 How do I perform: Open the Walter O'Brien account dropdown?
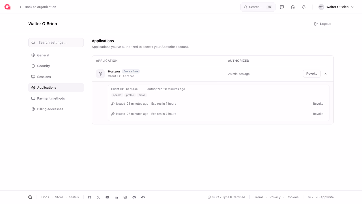coord(336,7)
